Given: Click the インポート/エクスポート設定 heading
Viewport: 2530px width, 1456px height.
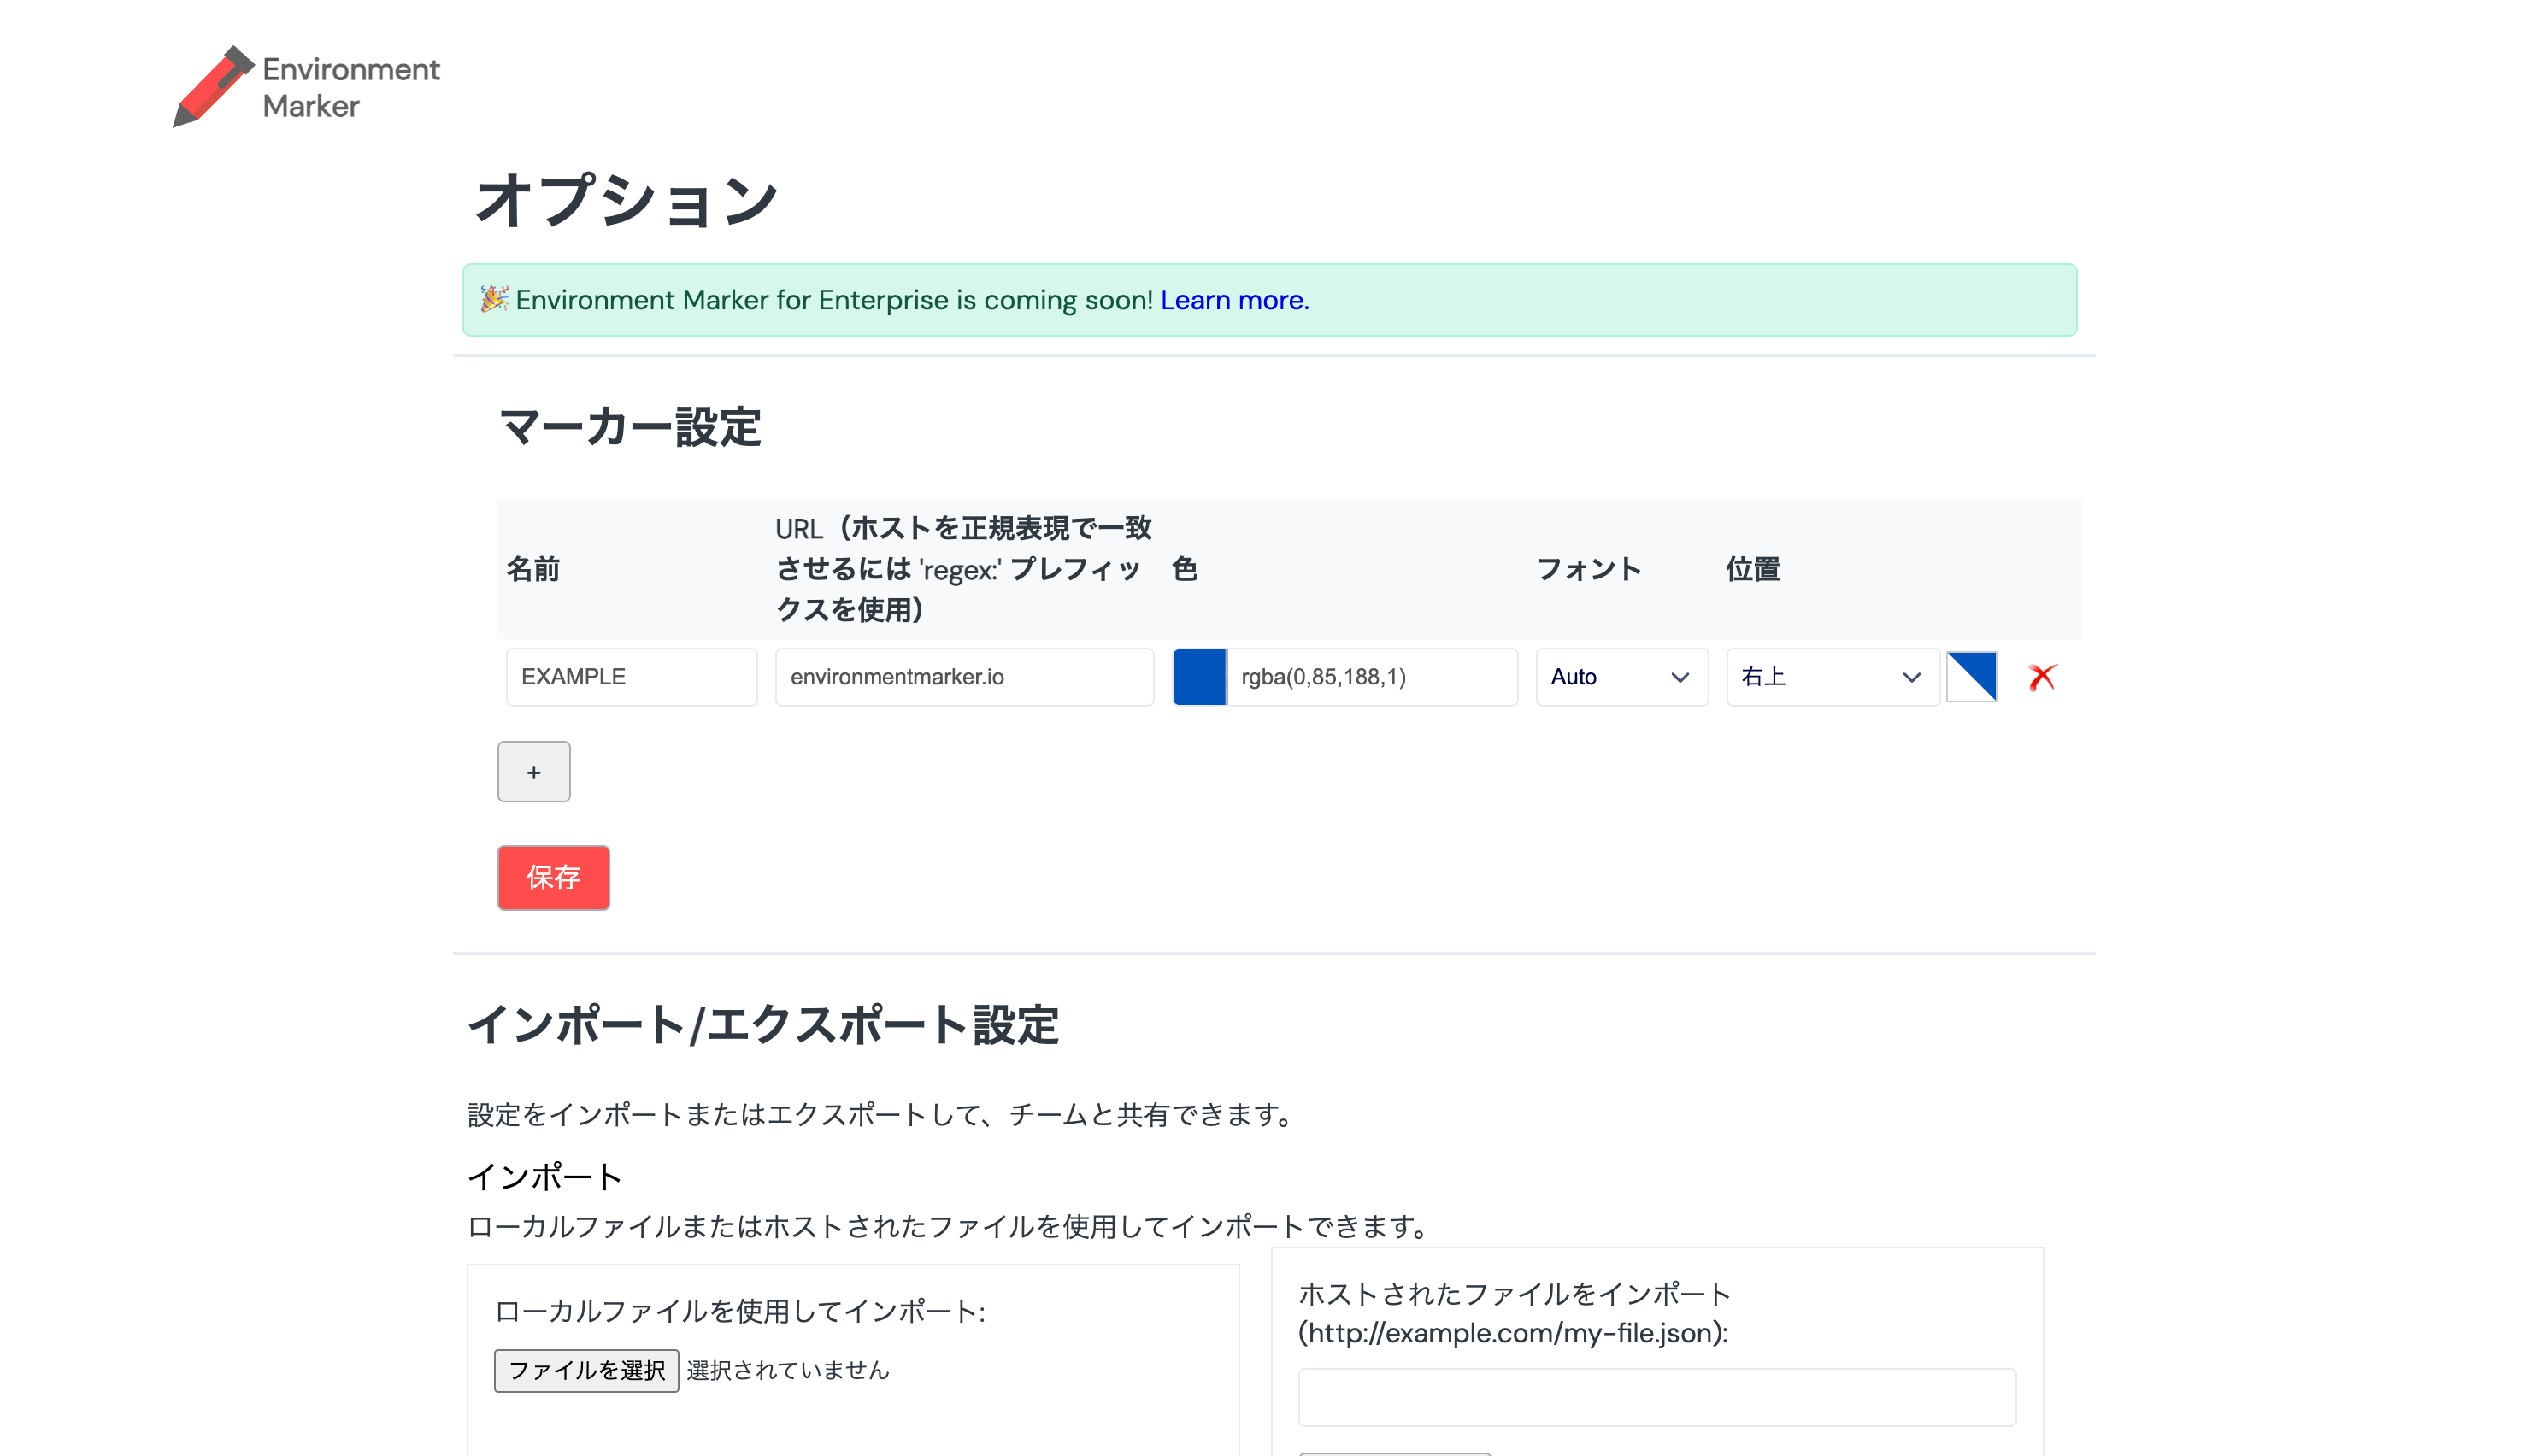Looking at the screenshot, I should click(763, 1025).
